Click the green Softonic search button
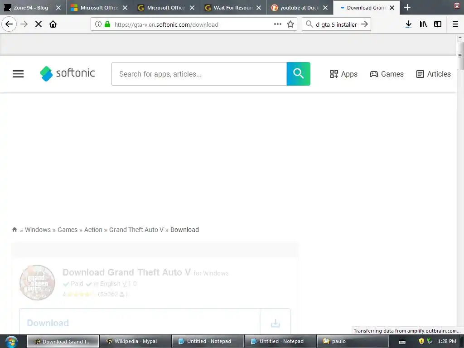 point(298,74)
